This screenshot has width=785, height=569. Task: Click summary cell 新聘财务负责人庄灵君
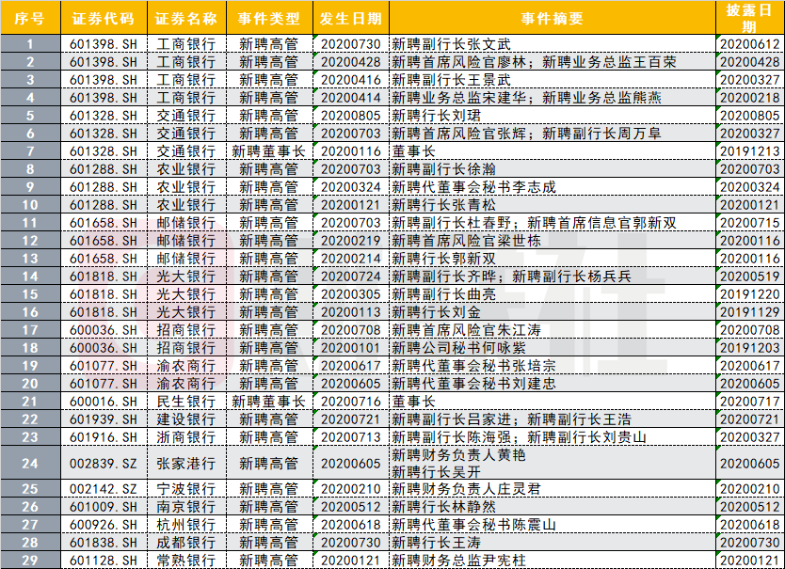click(553, 489)
